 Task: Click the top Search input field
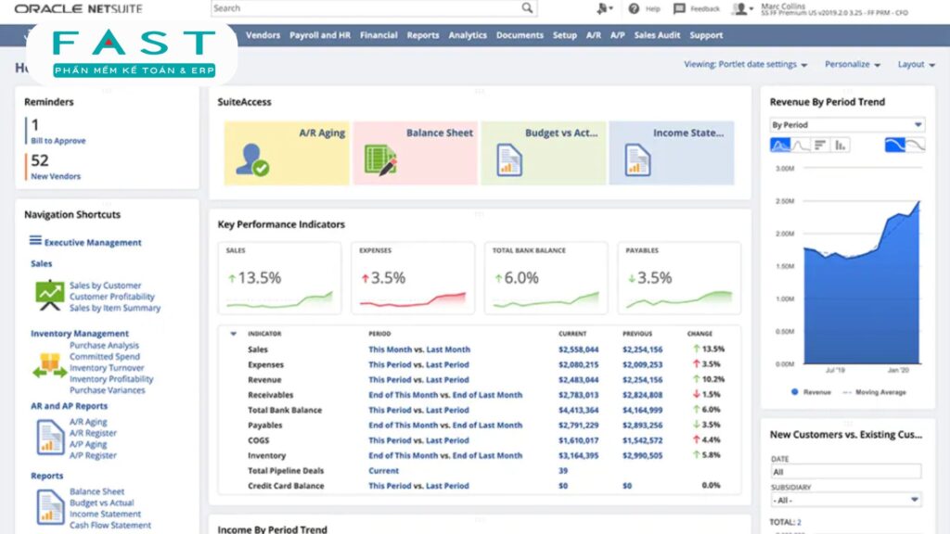coord(366,7)
